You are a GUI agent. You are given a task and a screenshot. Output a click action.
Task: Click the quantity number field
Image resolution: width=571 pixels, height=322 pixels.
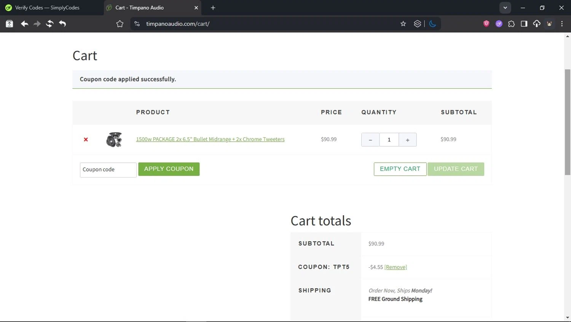[389, 140]
